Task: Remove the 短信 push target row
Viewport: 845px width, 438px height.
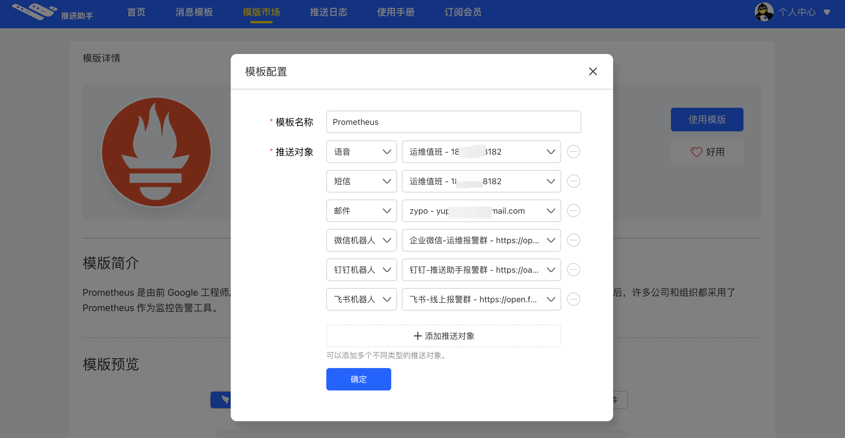Action: click(573, 181)
